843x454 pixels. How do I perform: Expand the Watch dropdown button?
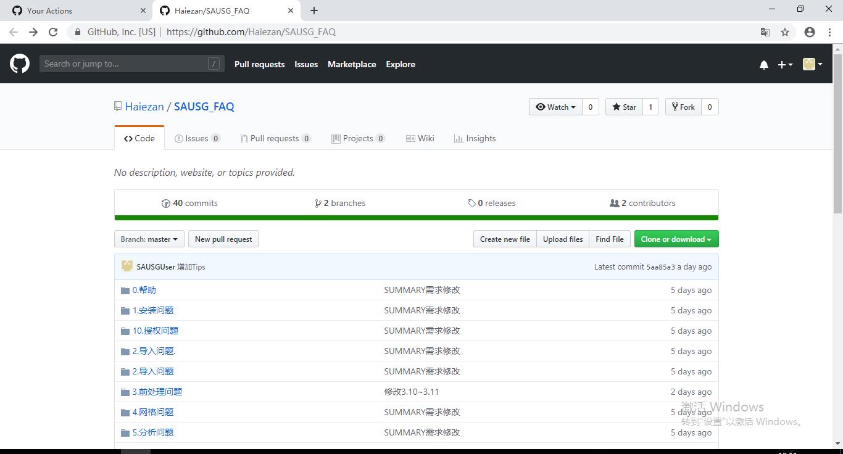pyautogui.click(x=555, y=107)
